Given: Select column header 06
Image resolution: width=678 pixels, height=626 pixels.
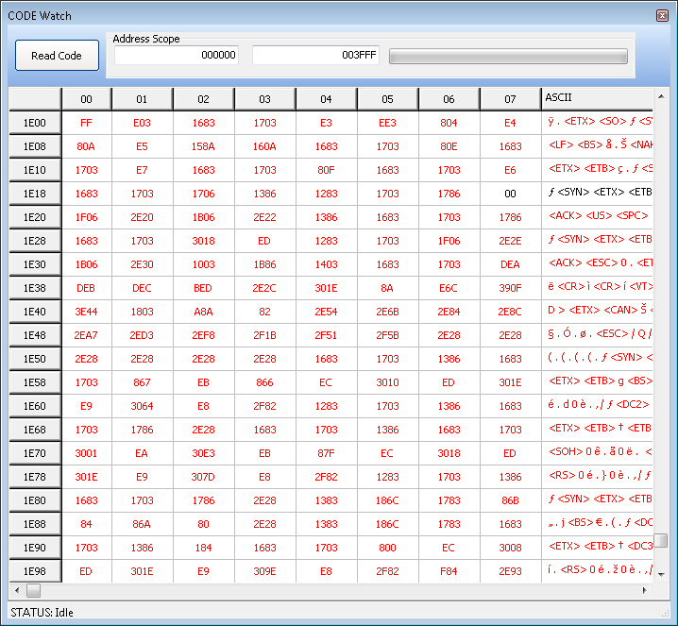Looking at the screenshot, I should tap(449, 99).
